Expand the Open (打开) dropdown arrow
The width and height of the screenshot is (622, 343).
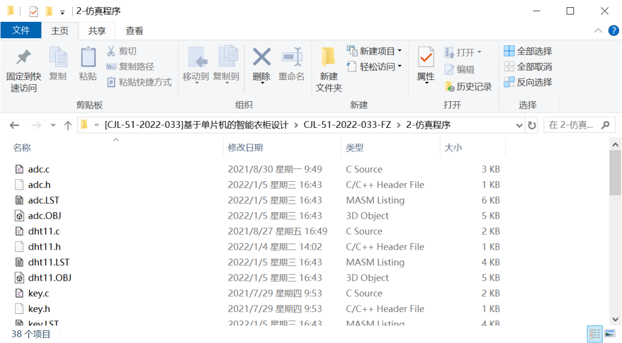(479, 52)
